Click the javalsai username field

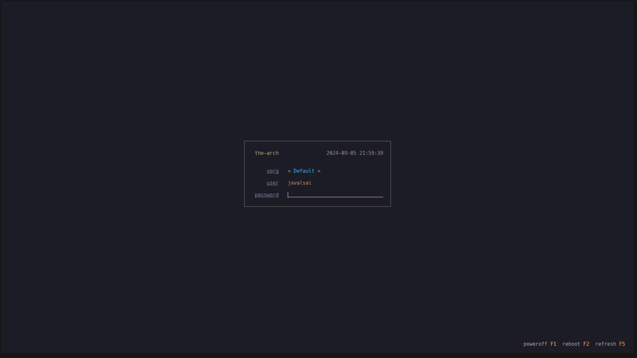[300, 183]
